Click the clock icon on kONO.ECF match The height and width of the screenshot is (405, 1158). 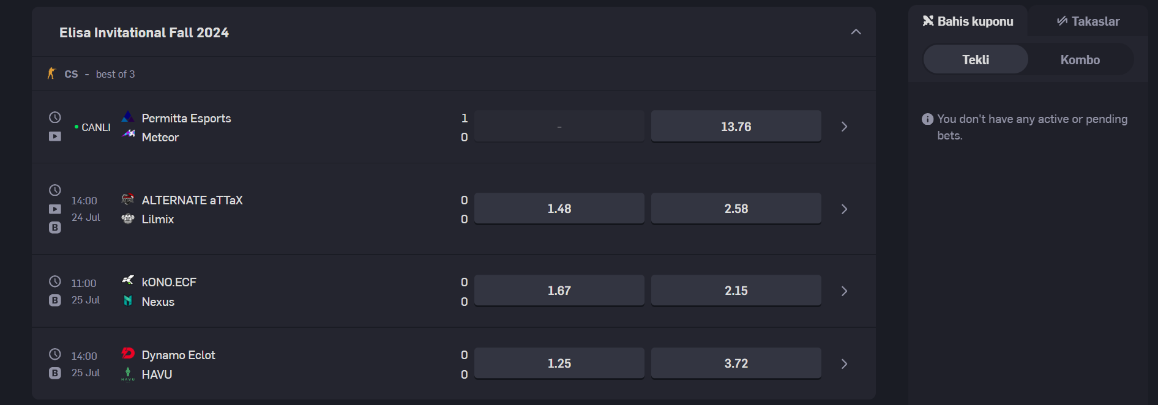click(55, 281)
